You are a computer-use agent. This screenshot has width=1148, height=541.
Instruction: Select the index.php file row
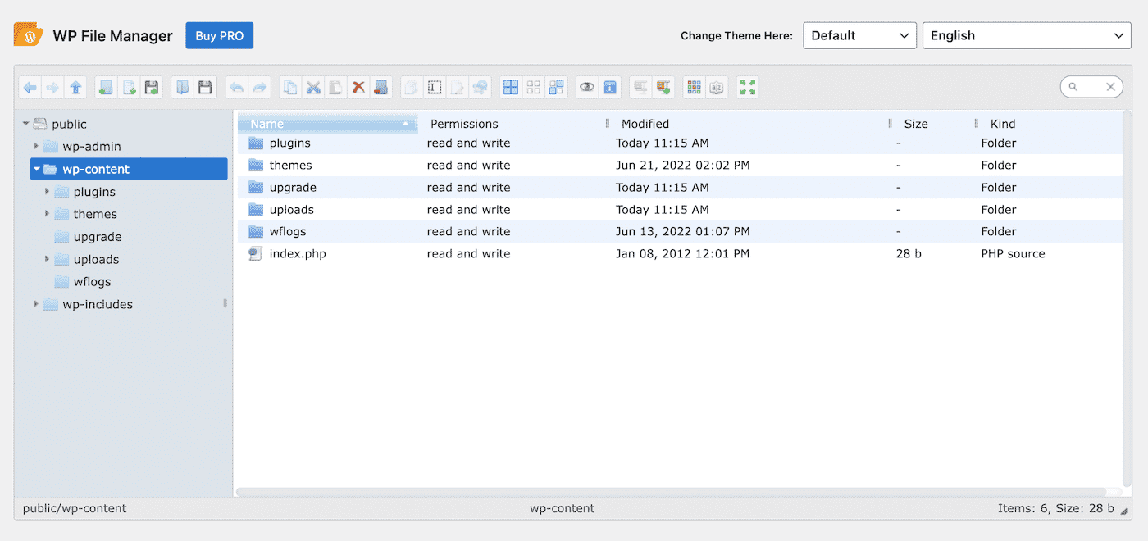tap(298, 254)
